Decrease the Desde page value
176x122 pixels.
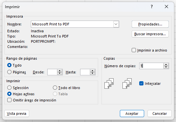tap(60, 73)
